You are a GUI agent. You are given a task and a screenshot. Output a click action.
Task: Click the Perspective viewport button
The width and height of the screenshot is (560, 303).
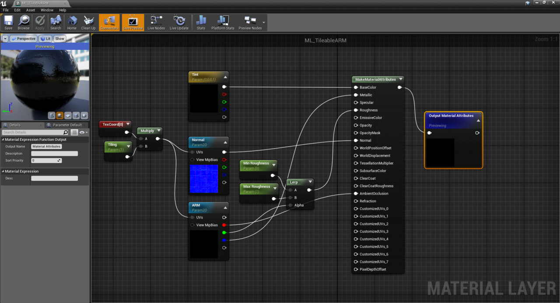tap(24, 38)
